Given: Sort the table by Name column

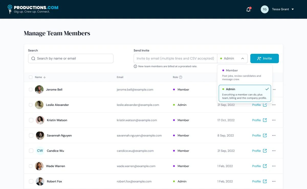Looking at the screenshot, I should pos(40,77).
